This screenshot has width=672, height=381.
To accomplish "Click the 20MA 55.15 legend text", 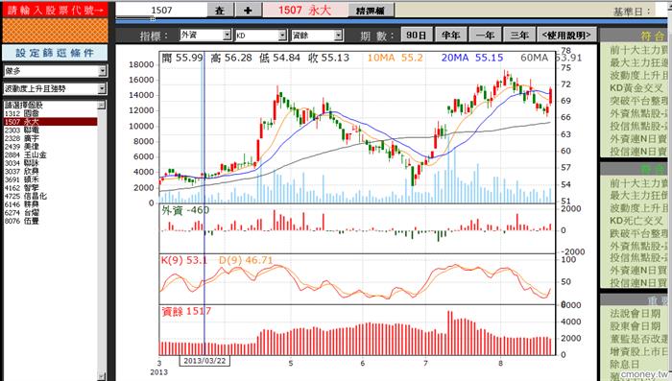I will [x=472, y=58].
